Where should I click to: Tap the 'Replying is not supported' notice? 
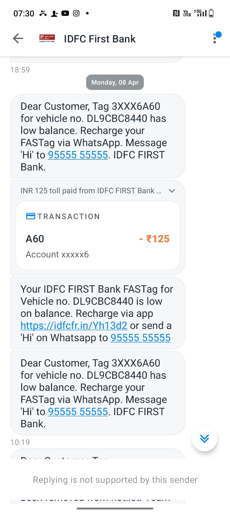click(115, 480)
